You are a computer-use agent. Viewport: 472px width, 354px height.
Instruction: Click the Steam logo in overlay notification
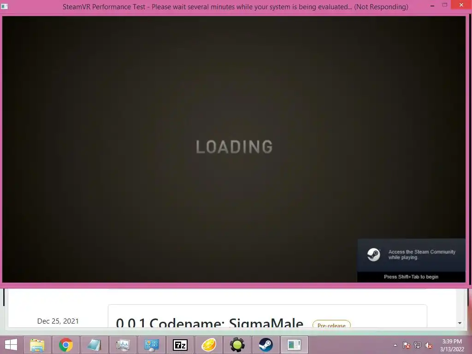coord(373,254)
